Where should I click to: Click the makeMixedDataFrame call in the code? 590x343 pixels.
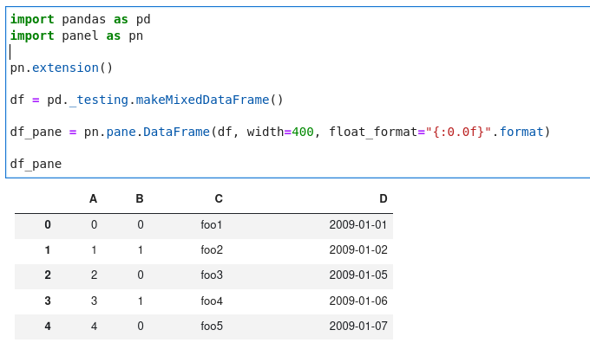point(202,100)
